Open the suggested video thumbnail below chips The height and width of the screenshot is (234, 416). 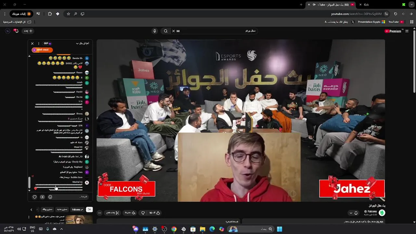79,220
